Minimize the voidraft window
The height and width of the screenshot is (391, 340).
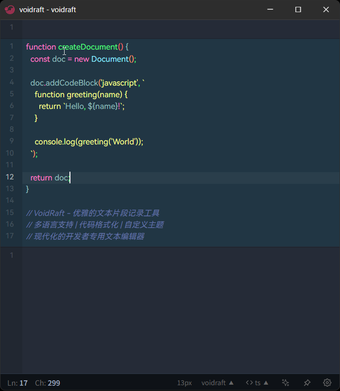pos(270,10)
